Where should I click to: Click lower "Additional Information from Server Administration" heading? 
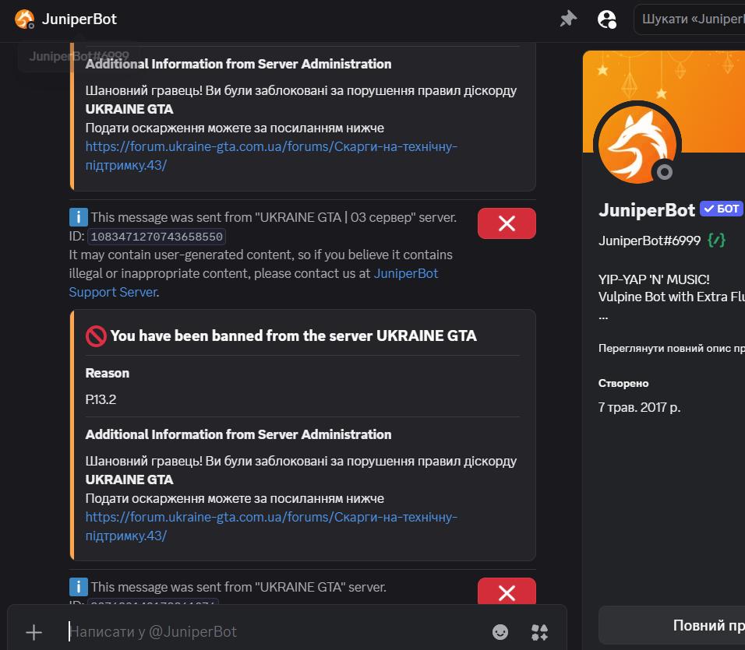click(x=238, y=434)
